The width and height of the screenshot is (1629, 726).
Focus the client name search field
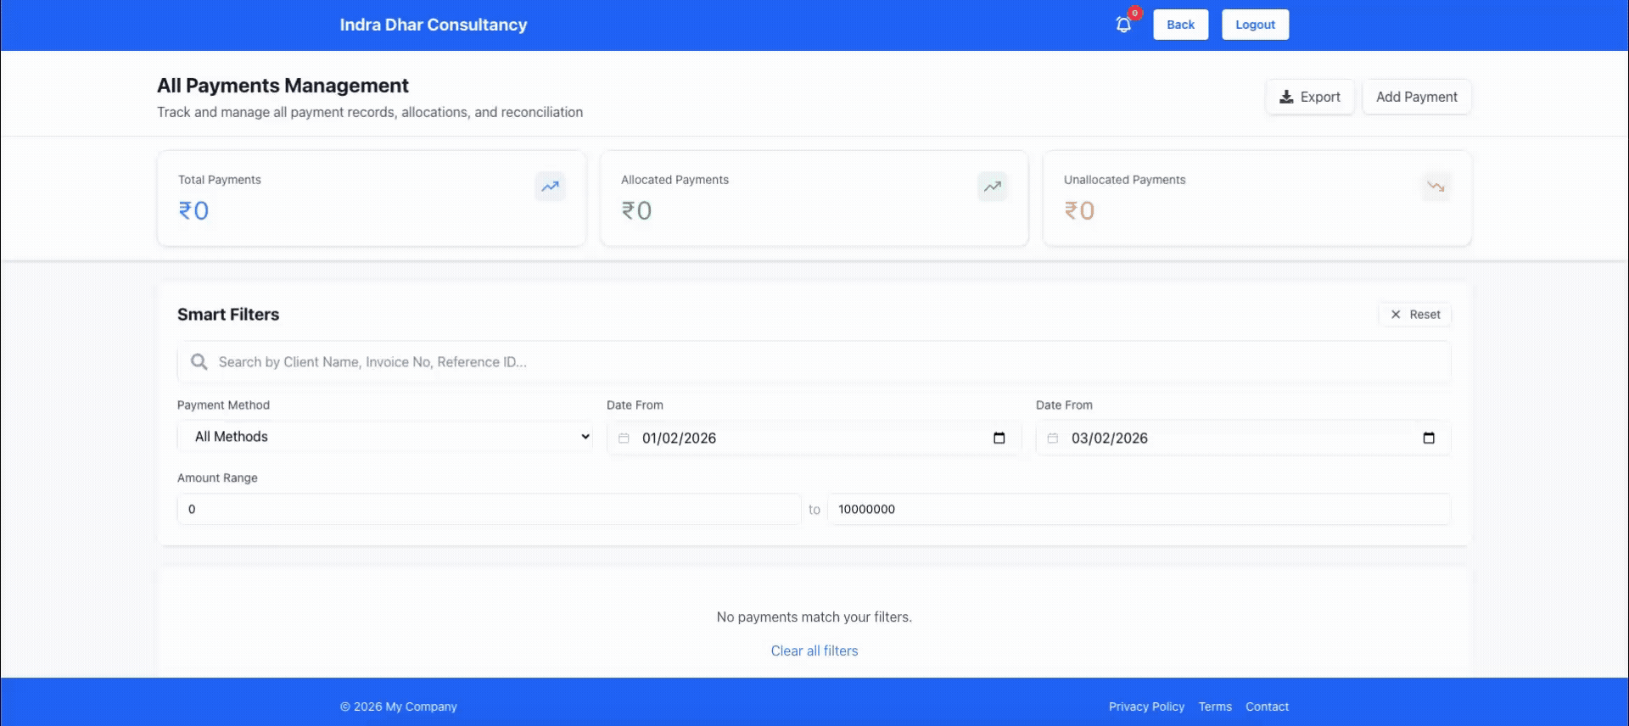814,362
